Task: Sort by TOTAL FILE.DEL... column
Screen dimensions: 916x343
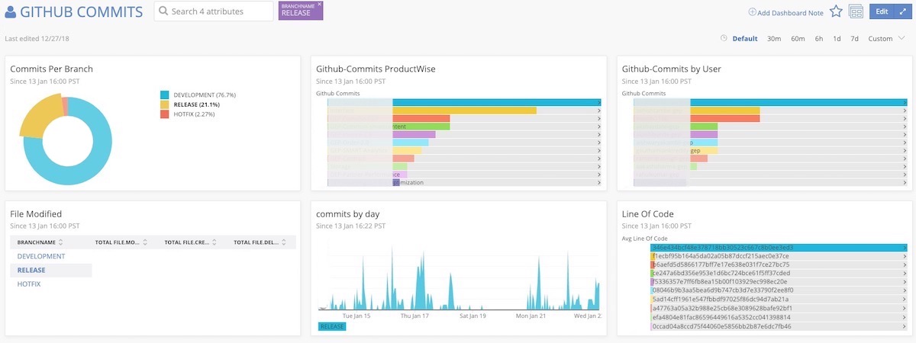Action: click(x=260, y=242)
